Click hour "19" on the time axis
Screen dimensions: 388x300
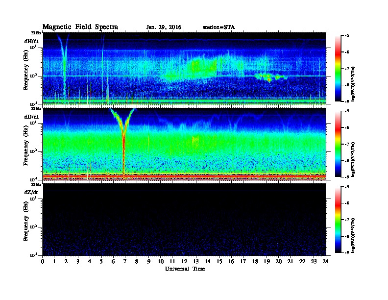(267, 261)
